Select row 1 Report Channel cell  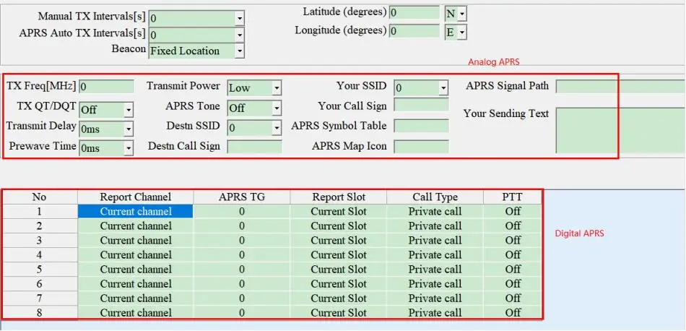tap(136, 212)
